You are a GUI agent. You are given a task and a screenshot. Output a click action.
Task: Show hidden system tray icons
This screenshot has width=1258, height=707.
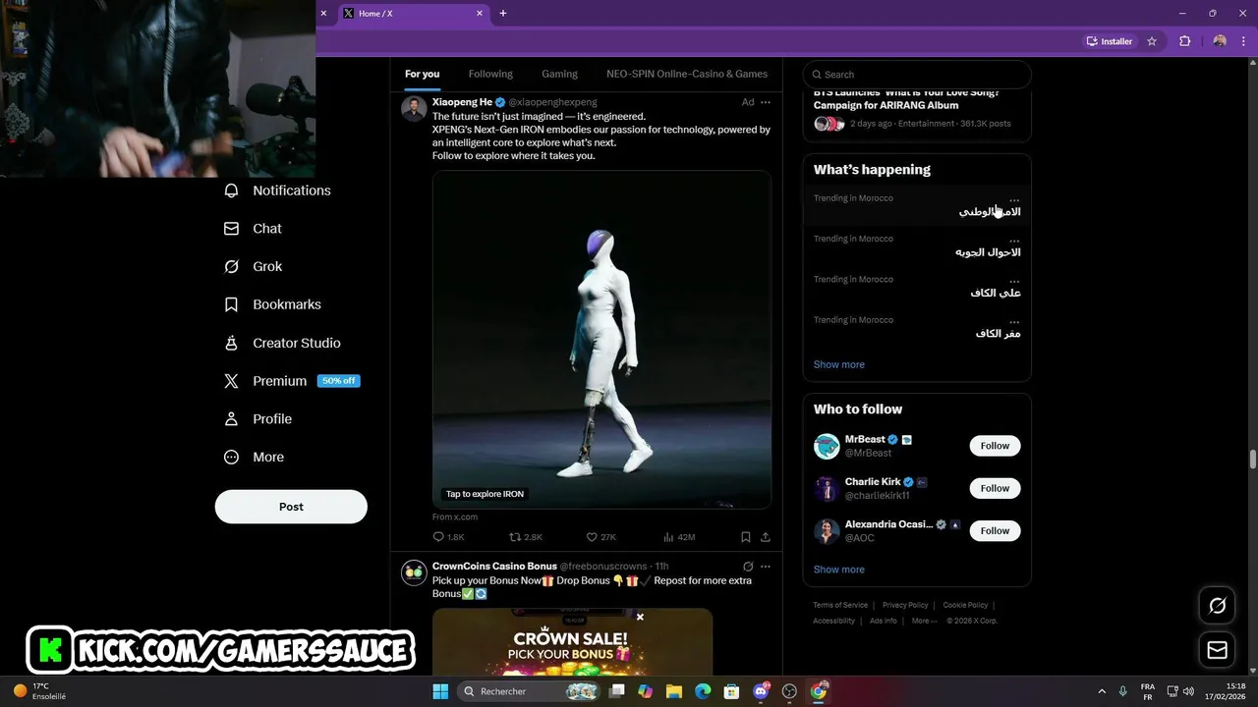[1101, 691]
